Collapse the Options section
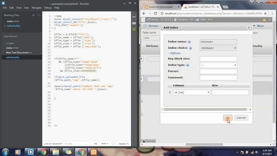Image resolution: width=277 pixels, height=156 pixels. point(174,53)
